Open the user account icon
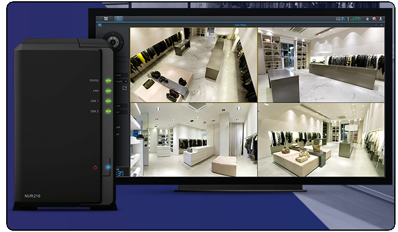The height and width of the screenshot is (232, 398). click(x=381, y=19)
